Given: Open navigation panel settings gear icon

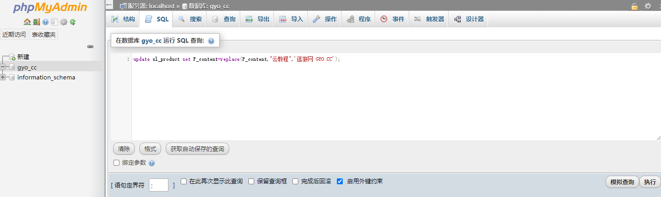Looking at the screenshot, I should [x=64, y=22].
